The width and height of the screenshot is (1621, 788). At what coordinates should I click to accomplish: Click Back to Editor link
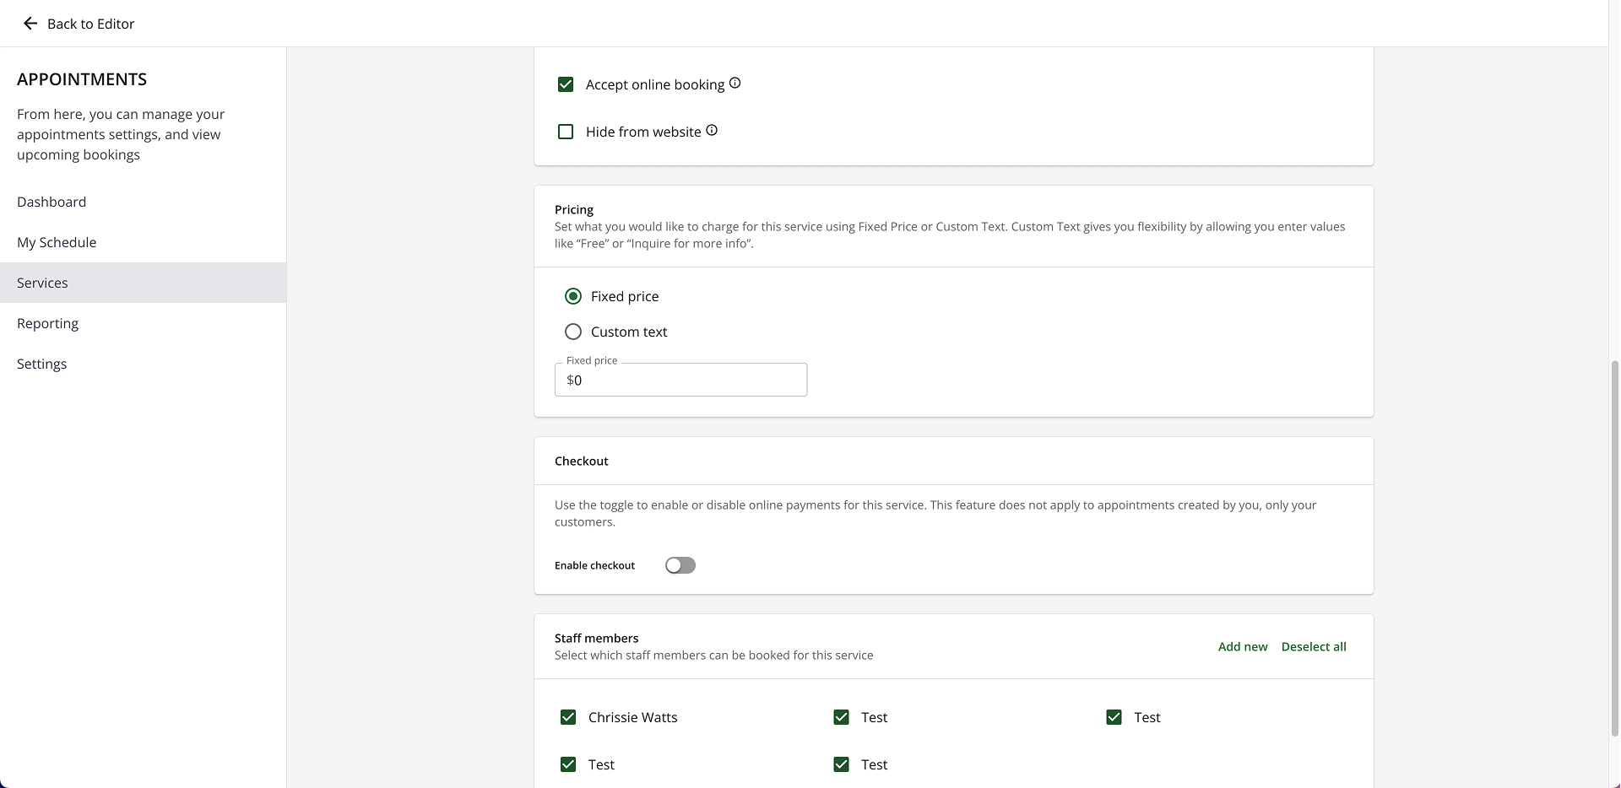[90, 24]
